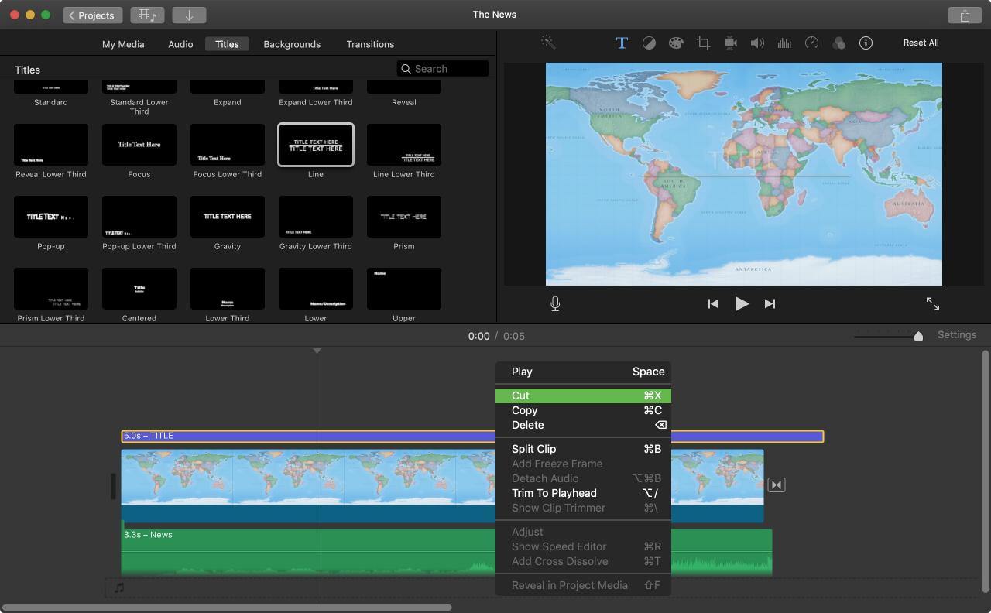Open the timeline Settings dropdown
The width and height of the screenshot is (991, 613).
pyautogui.click(x=956, y=335)
